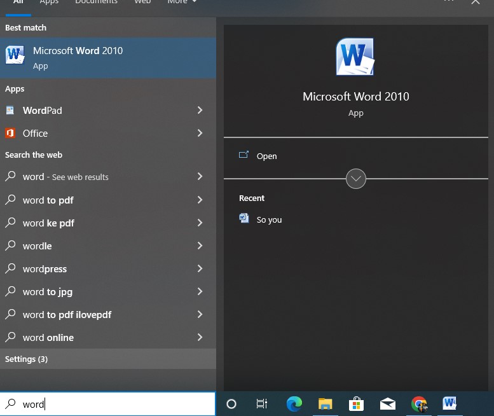Image resolution: width=494 pixels, height=416 pixels.
Task: Expand Office result arrow
Action: coord(200,133)
